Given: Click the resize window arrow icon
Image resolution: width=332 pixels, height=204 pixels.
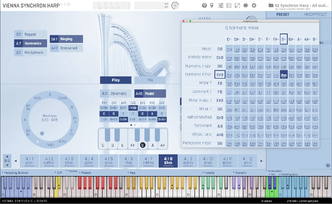Looking at the screenshot, I should [237, 5].
